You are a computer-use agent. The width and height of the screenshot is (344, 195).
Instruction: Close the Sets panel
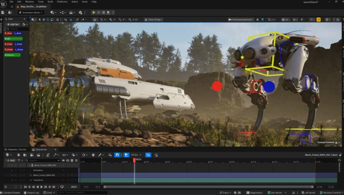pyautogui.click(x=24, y=19)
